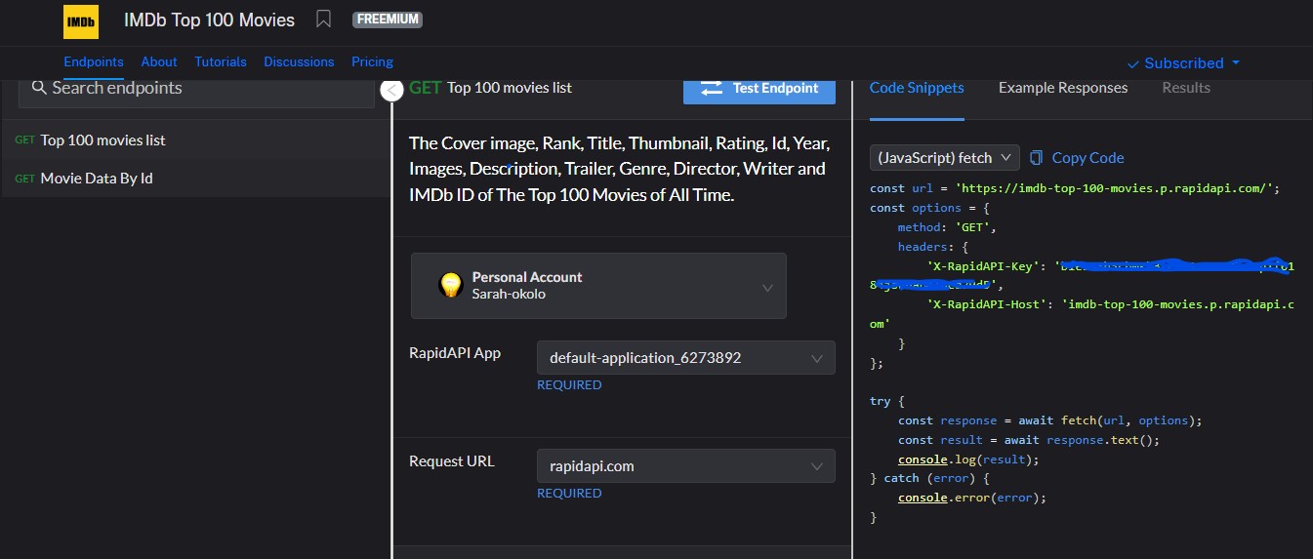Open the Discussions tab

click(299, 61)
